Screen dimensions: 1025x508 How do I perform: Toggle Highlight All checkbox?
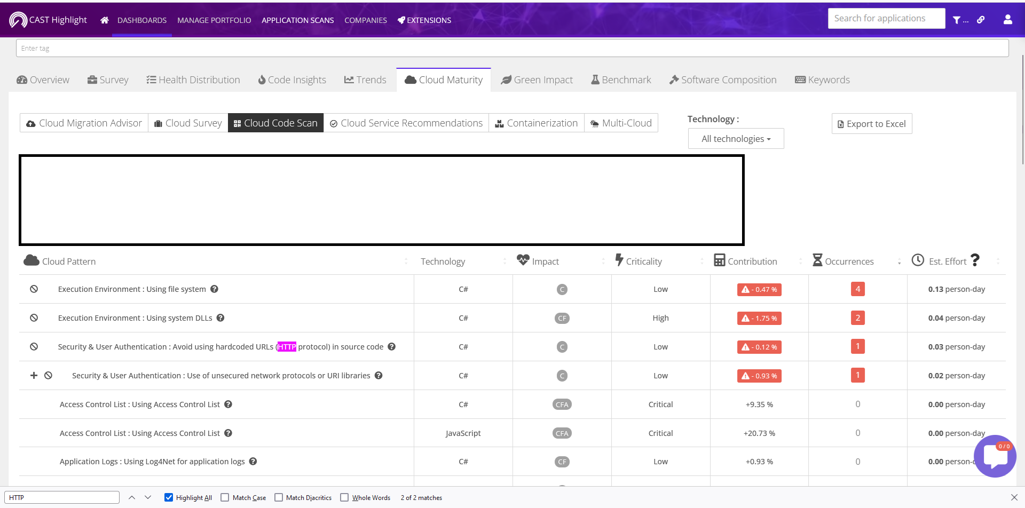[169, 497]
